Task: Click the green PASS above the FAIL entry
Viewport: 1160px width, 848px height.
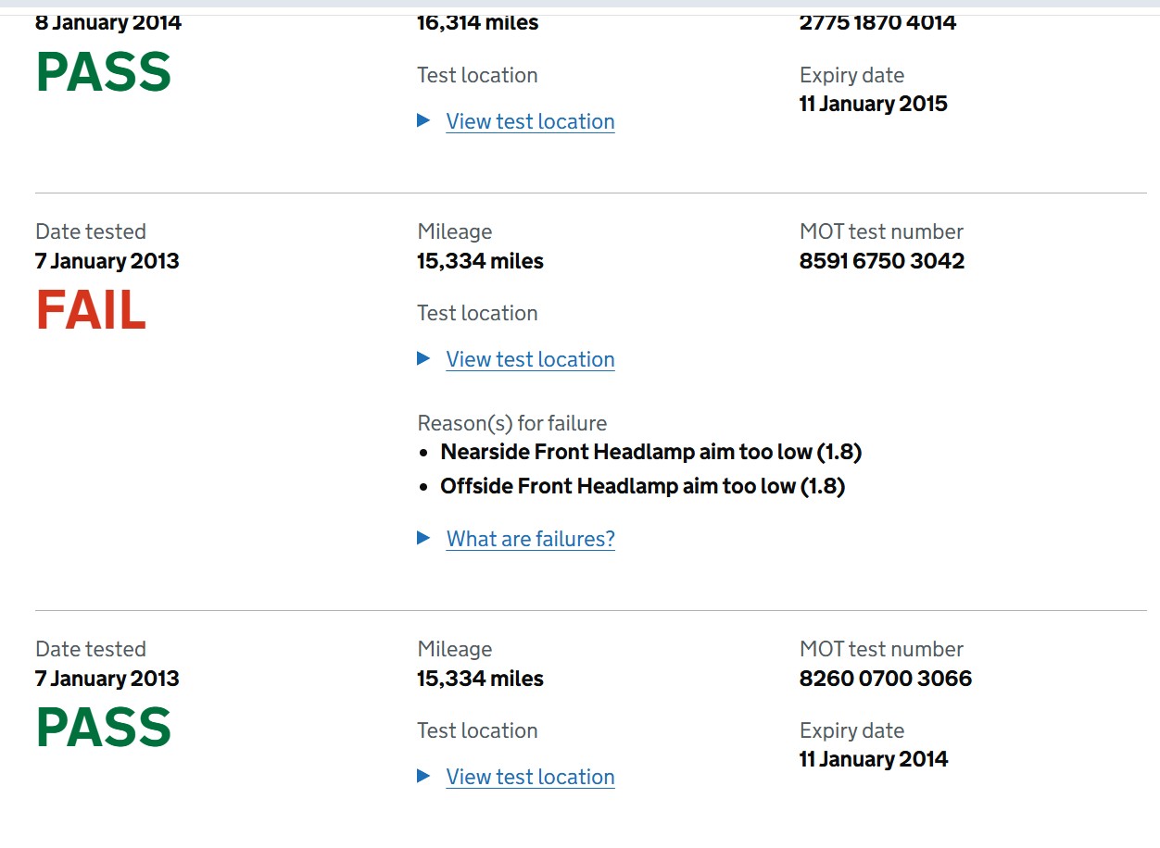Action: [x=104, y=73]
